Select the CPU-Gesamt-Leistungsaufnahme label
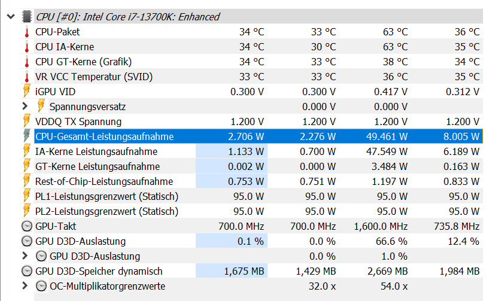 point(105,136)
